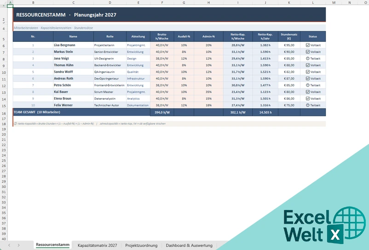Click the clock icon in Jana Voigt's Status cell
369x250 pixels.
(308, 58)
